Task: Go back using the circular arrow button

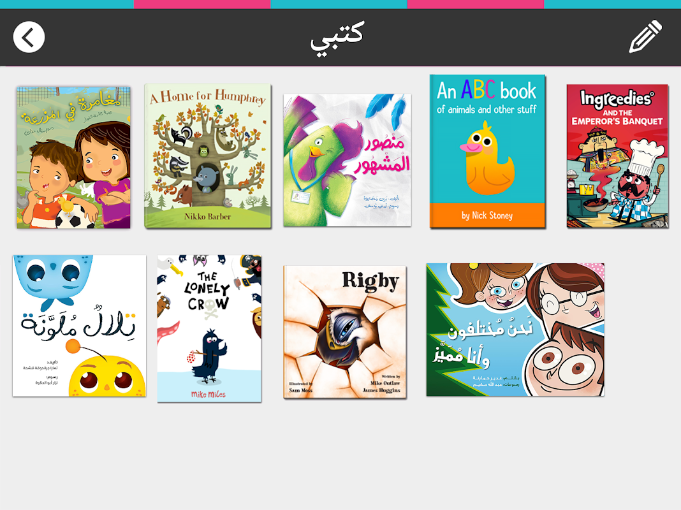Action: point(29,38)
